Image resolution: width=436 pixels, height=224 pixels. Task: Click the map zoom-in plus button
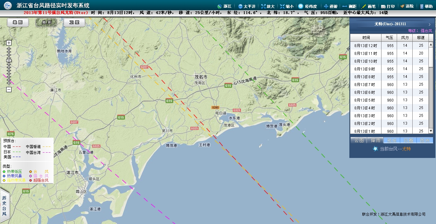[x=9, y=43]
